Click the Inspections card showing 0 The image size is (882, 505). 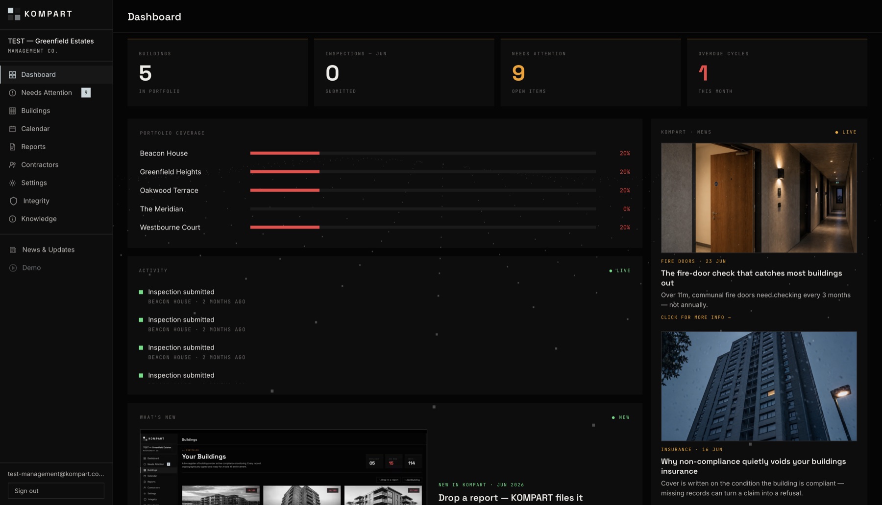click(404, 72)
